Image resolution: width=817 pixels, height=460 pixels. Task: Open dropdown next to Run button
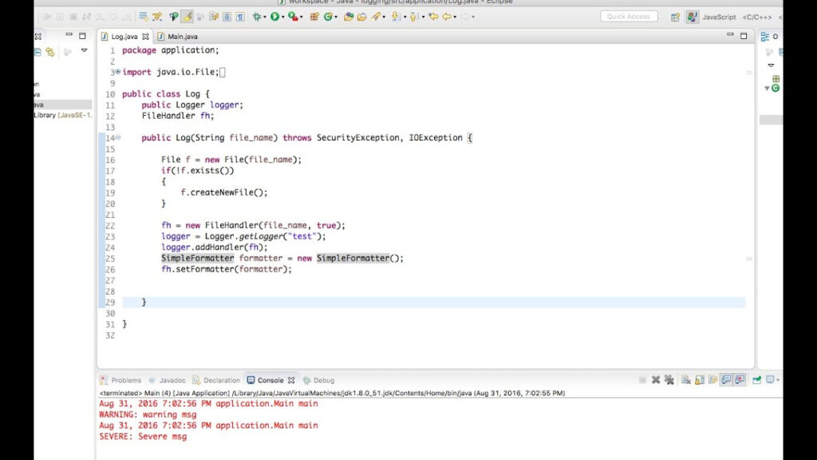pyautogui.click(x=283, y=18)
